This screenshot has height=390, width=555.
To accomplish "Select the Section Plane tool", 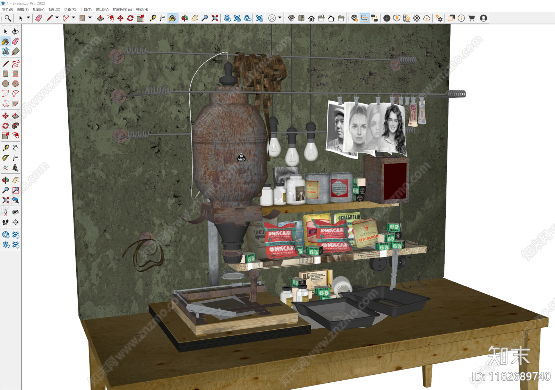I will point(16,222).
